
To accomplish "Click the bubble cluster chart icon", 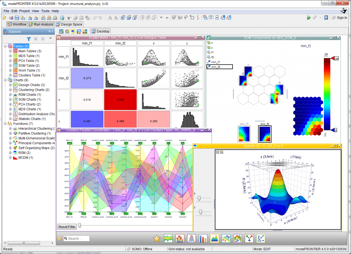I will click(226, 239).
